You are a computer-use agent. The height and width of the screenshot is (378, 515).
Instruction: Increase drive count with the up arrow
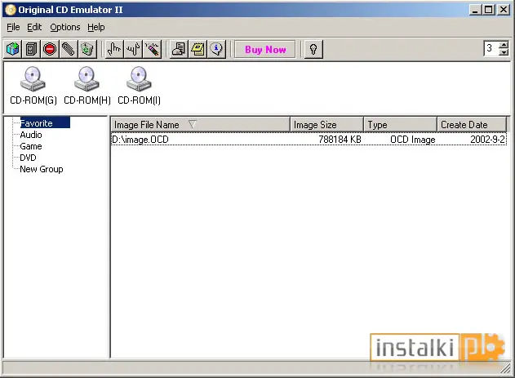(x=504, y=45)
